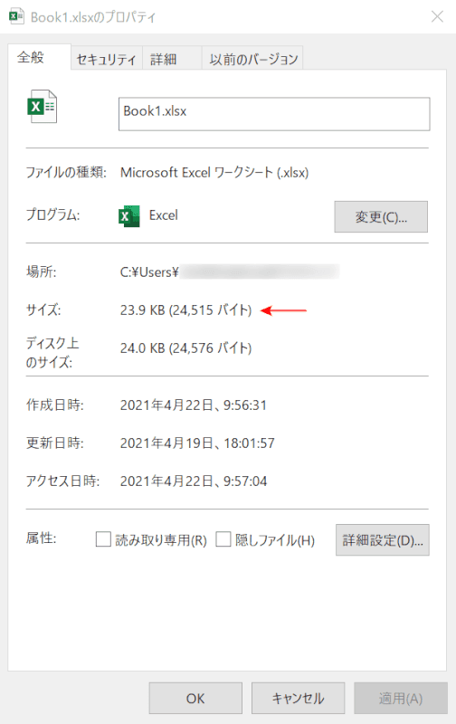
Task: Click the large Excel document icon
Action: [43, 107]
